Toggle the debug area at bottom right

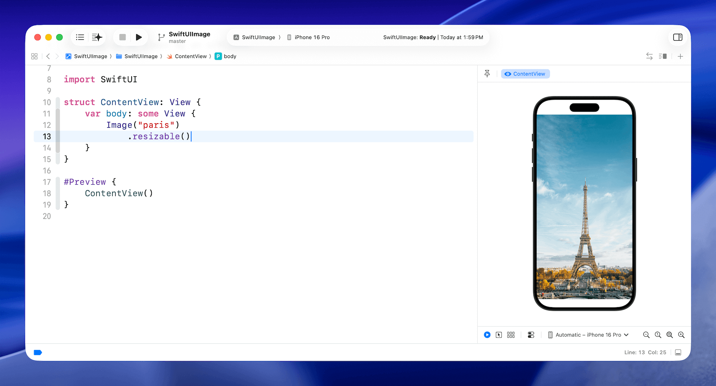point(678,352)
